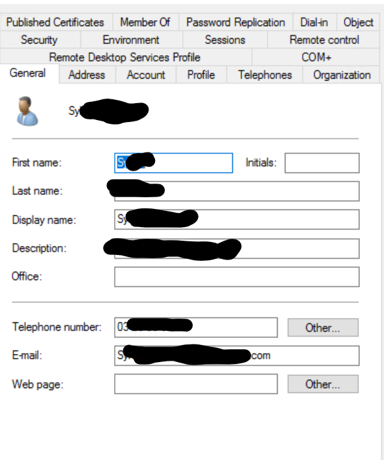Select the Telephones tab
This screenshot has width=384, height=460.
(265, 75)
